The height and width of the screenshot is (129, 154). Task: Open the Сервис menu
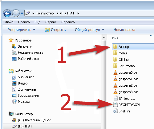coord(51,22)
